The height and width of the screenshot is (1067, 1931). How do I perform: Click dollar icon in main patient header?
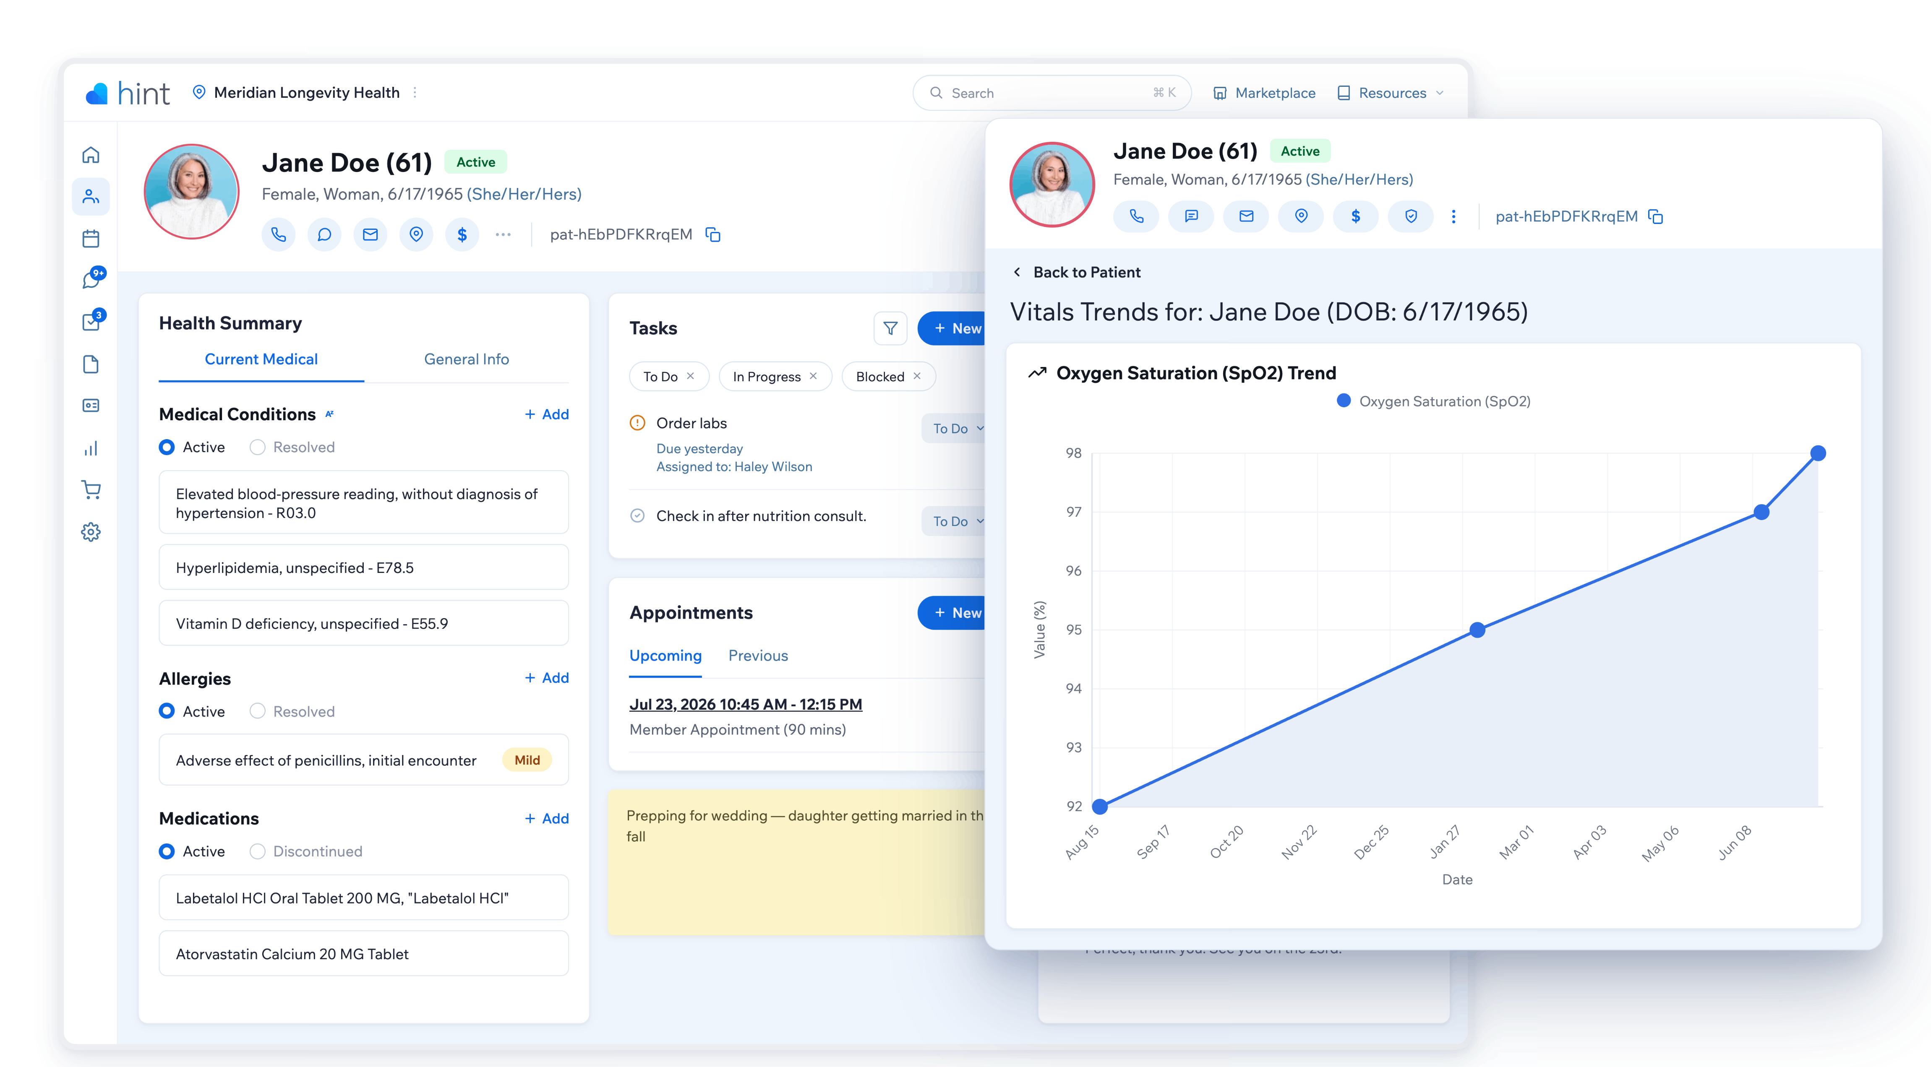tap(462, 234)
